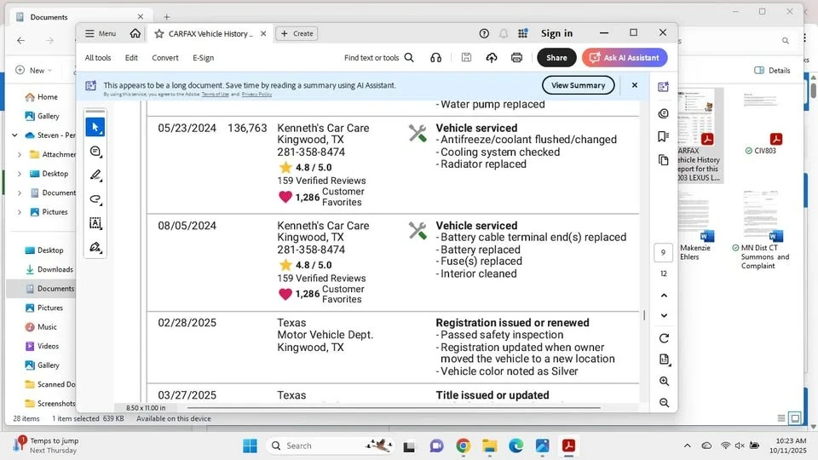Viewport: 818px width, 460px height.
Task: Click the horizontal scrollbar of the PDF
Action: click(x=394, y=408)
